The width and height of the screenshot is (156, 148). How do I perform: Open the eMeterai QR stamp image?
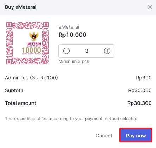pos(28,43)
